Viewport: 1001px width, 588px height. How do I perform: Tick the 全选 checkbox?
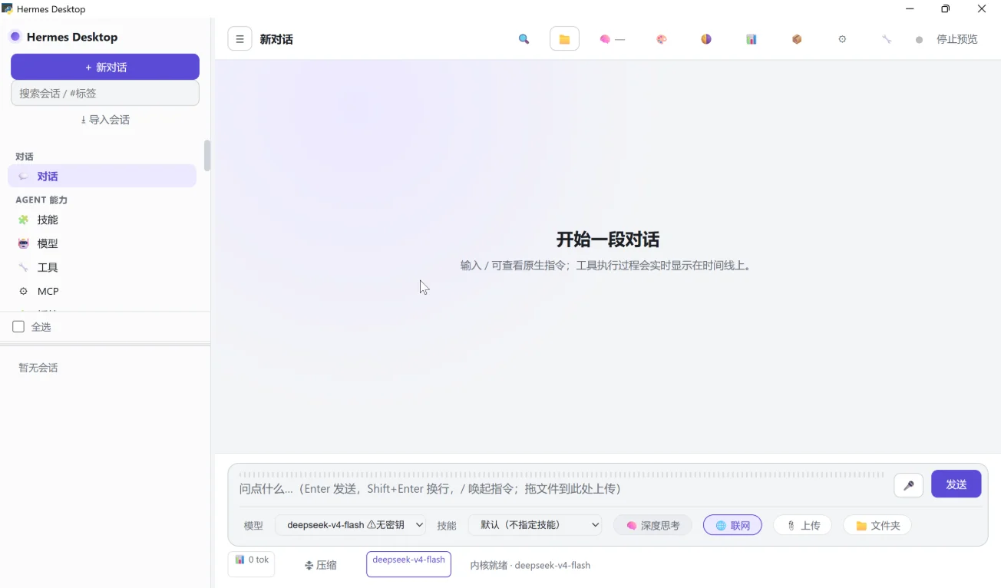pos(18,327)
